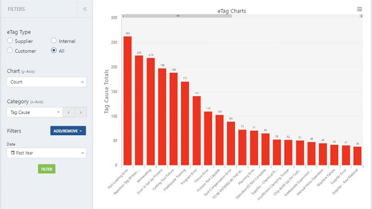Expand the Past Year date dropdown
The width and height of the screenshot is (372, 209).
pyautogui.click(x=47, y=153)
